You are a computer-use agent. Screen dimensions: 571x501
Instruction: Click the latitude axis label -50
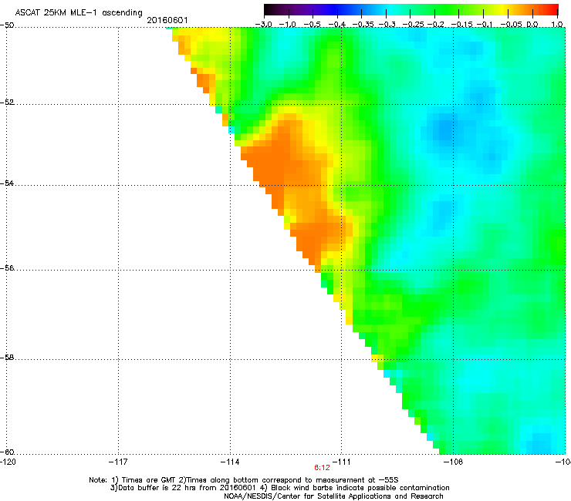tap(7, 25)
